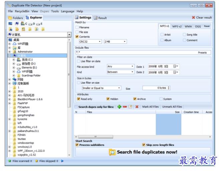
Task: Click the Presets button
Action: point(202,53)
